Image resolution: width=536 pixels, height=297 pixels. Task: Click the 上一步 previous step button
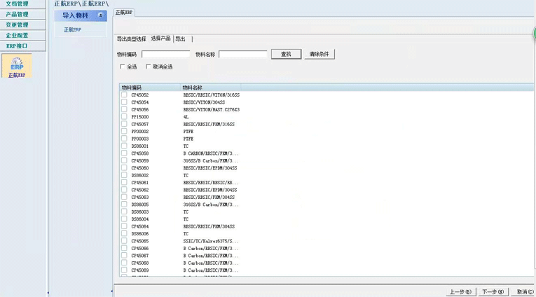point(460,292)
